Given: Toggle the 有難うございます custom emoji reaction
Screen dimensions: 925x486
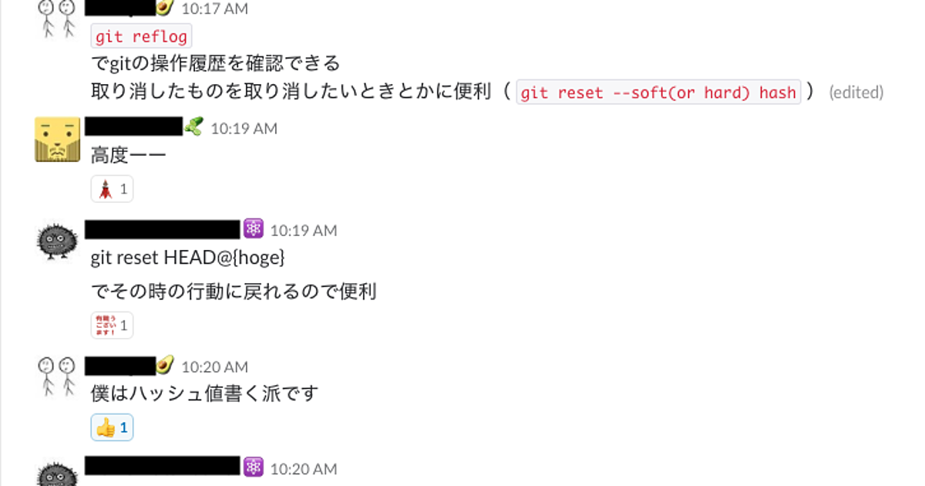Looking at the screenshot, I should point(111,325).
